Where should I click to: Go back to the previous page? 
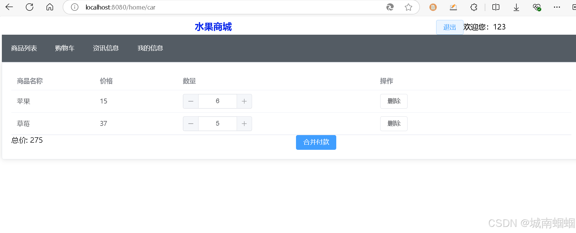coord(9,7)
